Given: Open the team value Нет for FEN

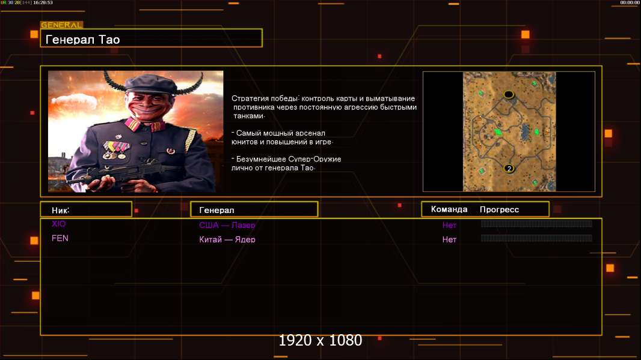Looking at the screenshot, I should pyautogui.click(x=449, y=239).
